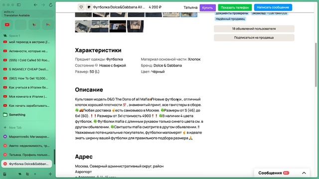Open tab мой переезд в австрию
The height and width of the screenshot is (179, 319).
(27, 42)
